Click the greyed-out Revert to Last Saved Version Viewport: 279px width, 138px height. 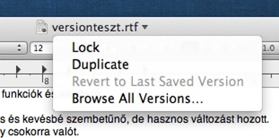(157, 82)
